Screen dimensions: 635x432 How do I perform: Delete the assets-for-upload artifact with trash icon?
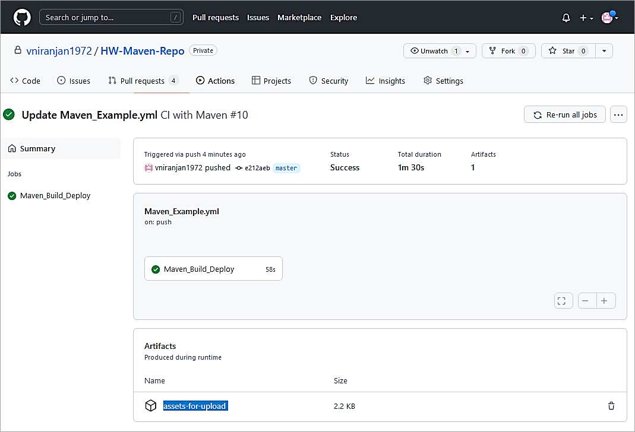tap(611, 406)
